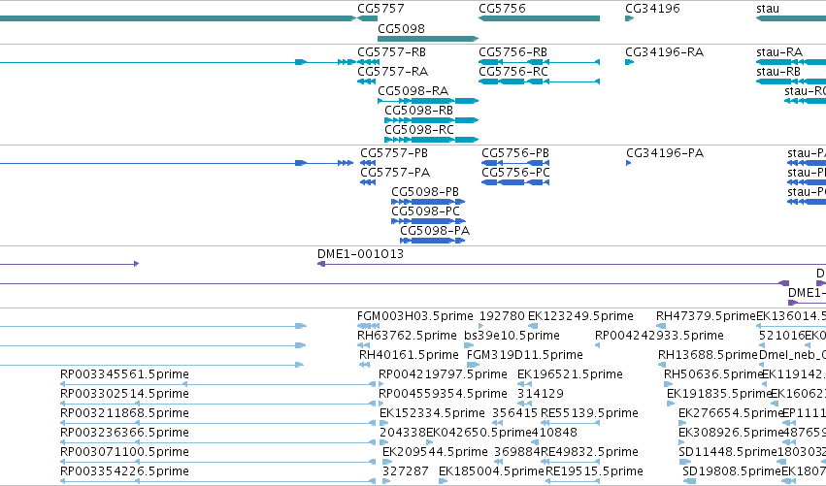Click the stau-RB transcript label
This screenshot has height=486, width=826.
pos(778,72)
